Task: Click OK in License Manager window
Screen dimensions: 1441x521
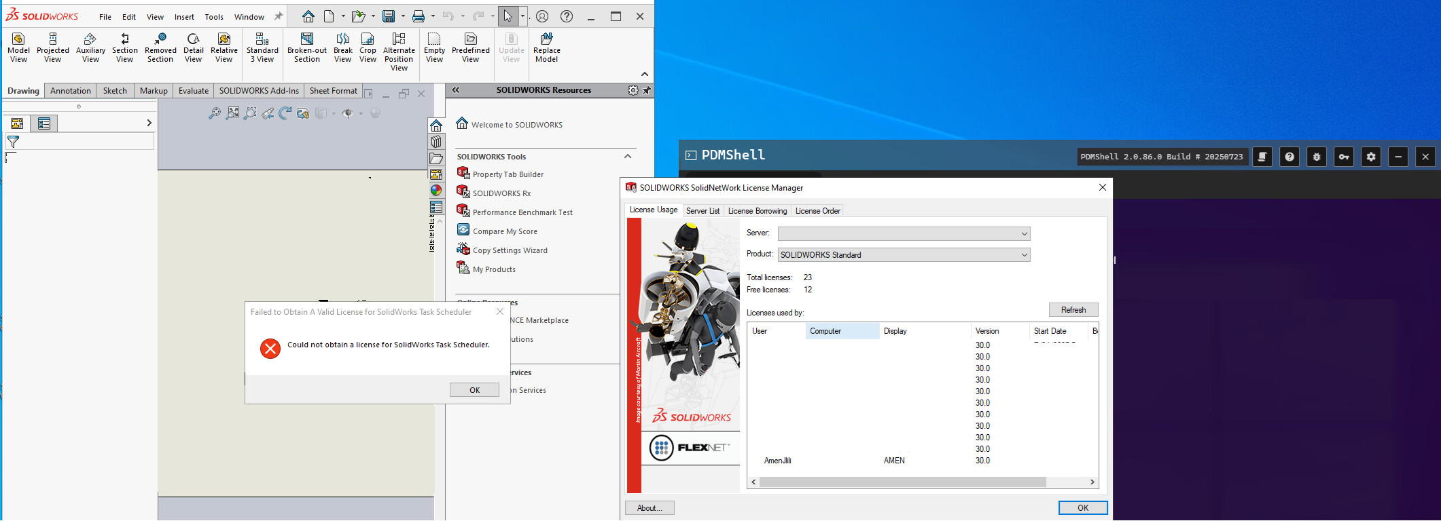Action: [1083, 508]
